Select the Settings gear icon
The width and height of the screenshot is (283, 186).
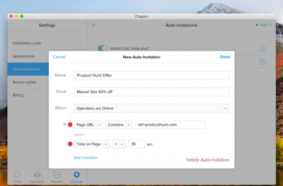pos(77,175)
